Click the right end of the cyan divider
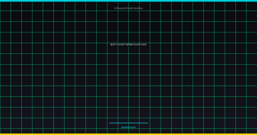257x135 pixels. (147, 123)
